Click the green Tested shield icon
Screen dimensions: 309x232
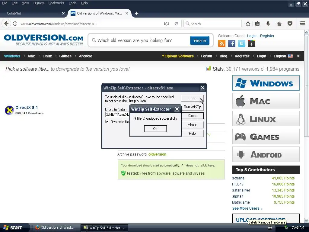tap(123, 173)
